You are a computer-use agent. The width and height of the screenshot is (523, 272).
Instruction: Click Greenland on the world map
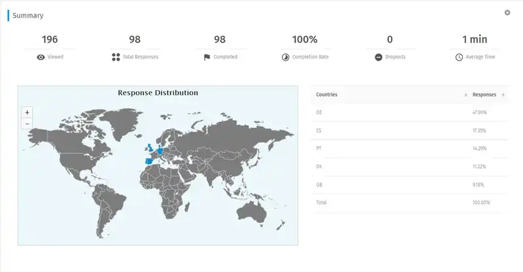click(x=122, y=123)
